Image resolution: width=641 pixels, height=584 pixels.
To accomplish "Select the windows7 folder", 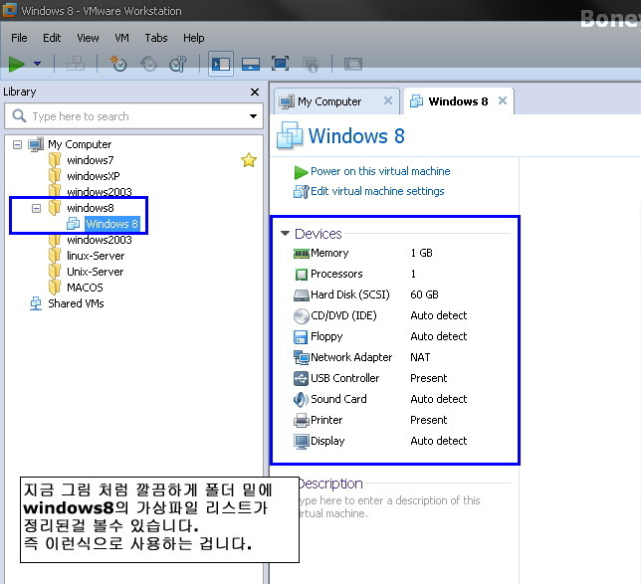I will click(91, 160).
